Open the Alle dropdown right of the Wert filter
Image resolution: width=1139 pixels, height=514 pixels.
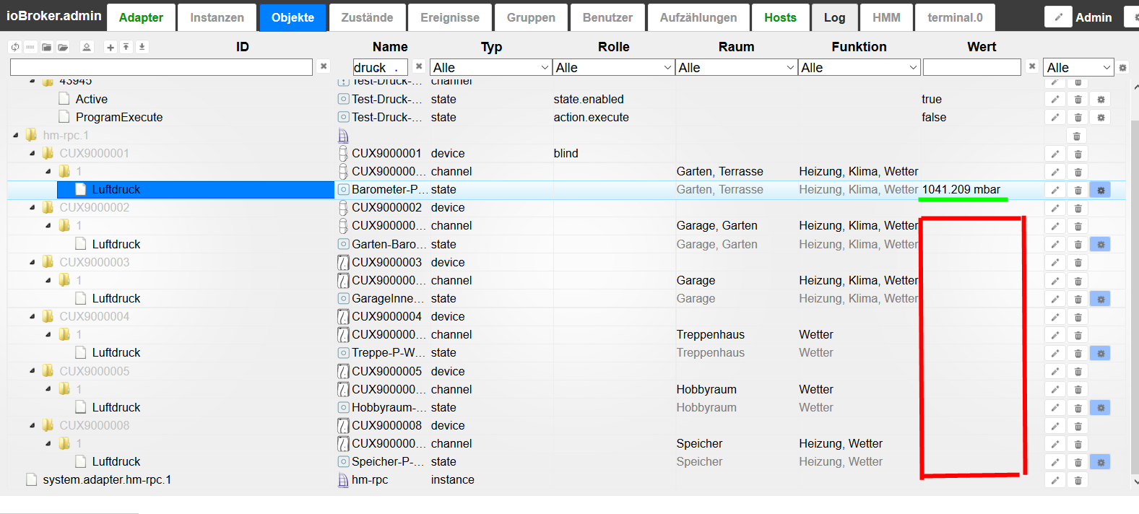click(x=1079, y=67)
